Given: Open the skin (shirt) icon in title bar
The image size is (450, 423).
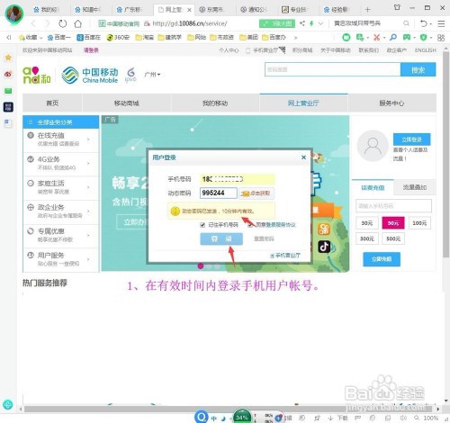Looking at the screenshot, I should (397, 7).
